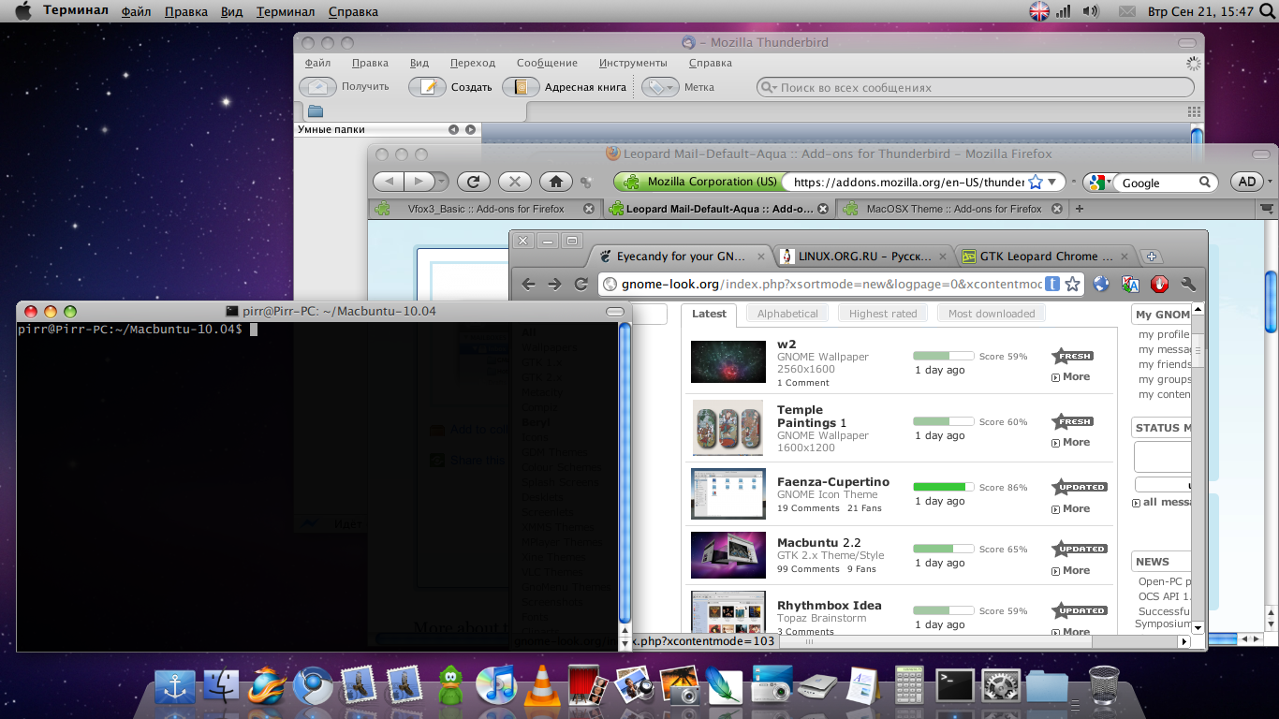Viewport: 1279px width, 719px height.
Task: Open the Calculator icon in the dock
Action: (x=910, y=686)
